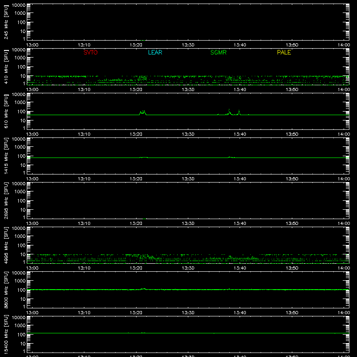The height and width of the screenshot is (357, 357).
Task: Click 13:10 time label under 2695 MHz panel
Action: (84, 224)
